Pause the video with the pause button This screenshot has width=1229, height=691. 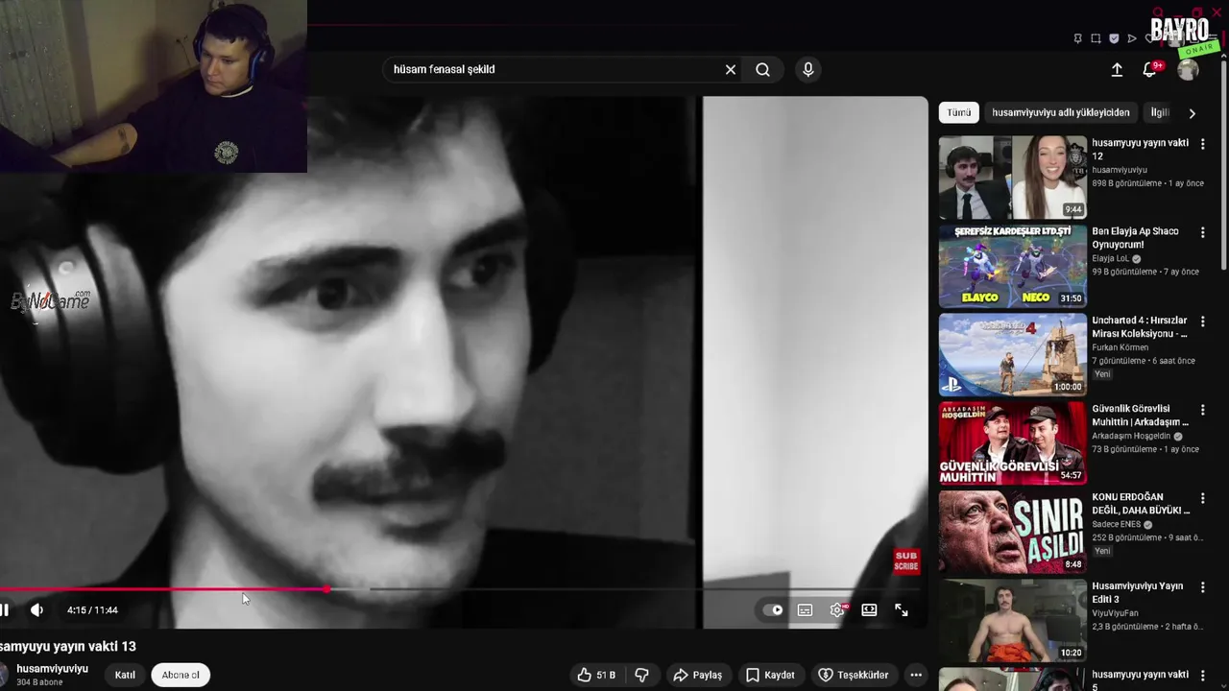4,609
